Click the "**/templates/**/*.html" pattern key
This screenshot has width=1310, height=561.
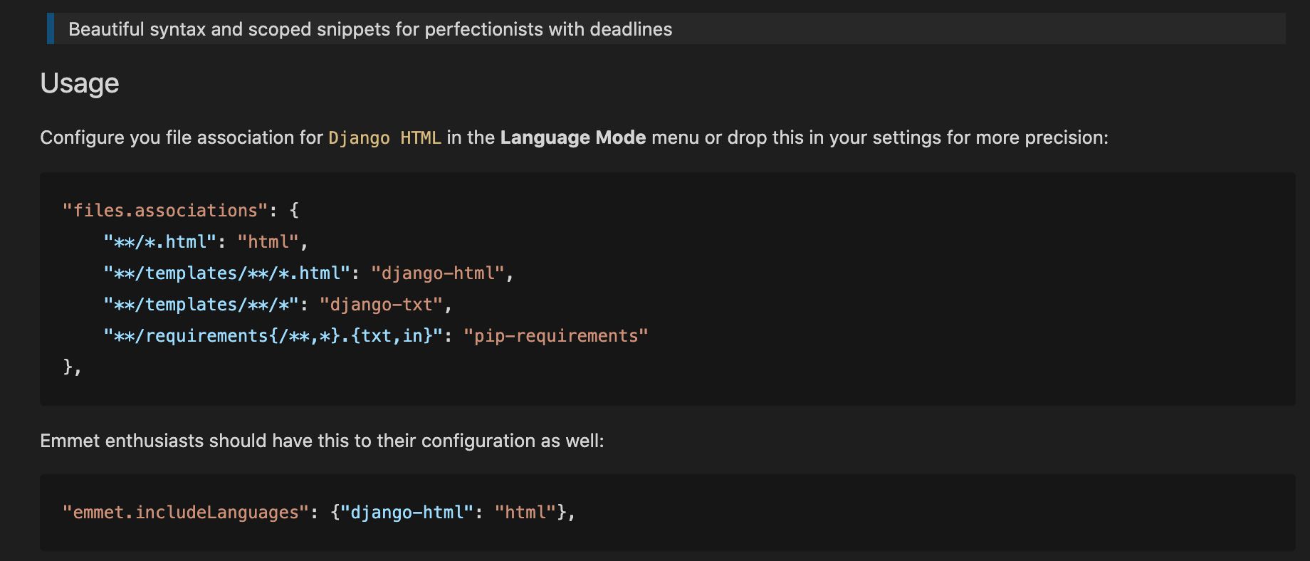(226, 273)
